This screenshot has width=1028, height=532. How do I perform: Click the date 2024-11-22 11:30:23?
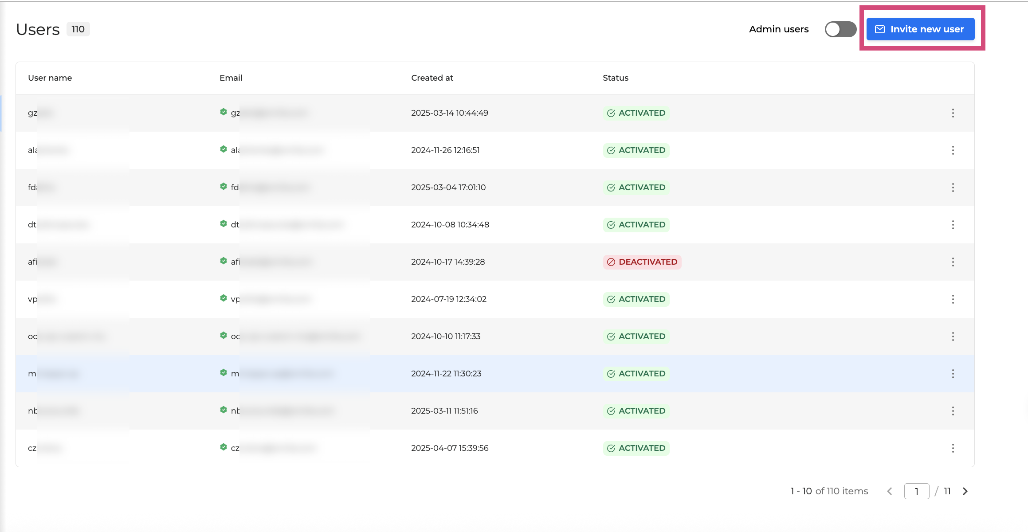coord(446,374)
